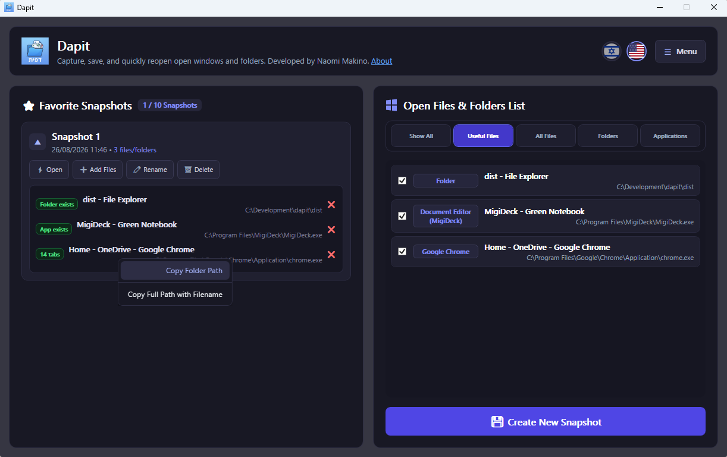727x457 pixels.
Task: Click the 14 tabs badge
Action: [x=50, y=254]
